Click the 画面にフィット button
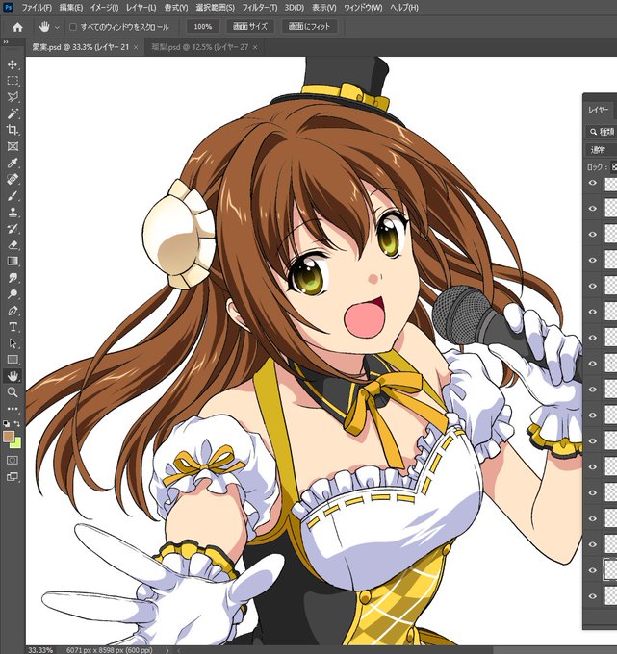 click(309, 27)
